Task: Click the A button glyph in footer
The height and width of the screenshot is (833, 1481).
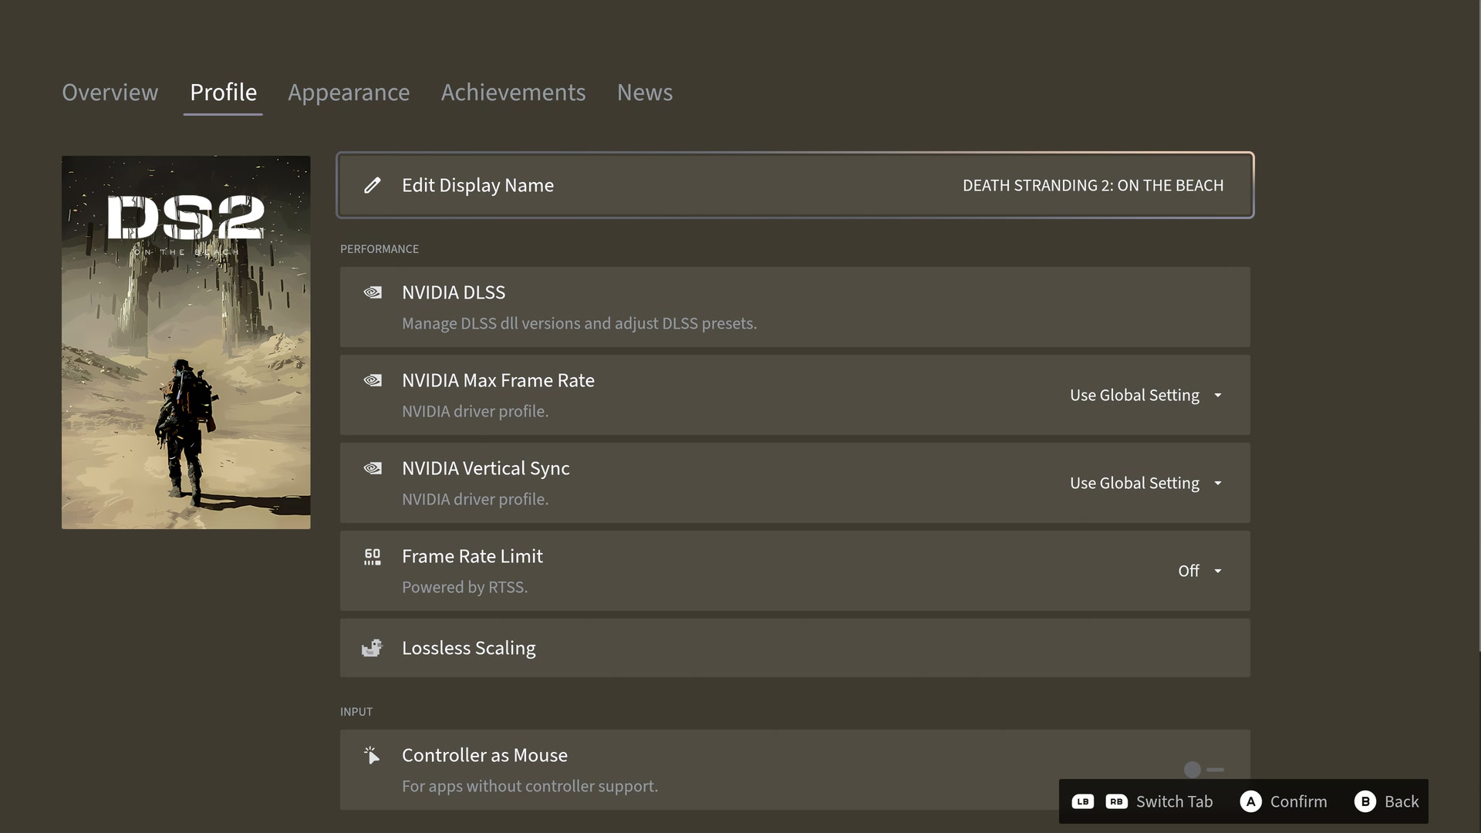Action: coord(1250,801)
